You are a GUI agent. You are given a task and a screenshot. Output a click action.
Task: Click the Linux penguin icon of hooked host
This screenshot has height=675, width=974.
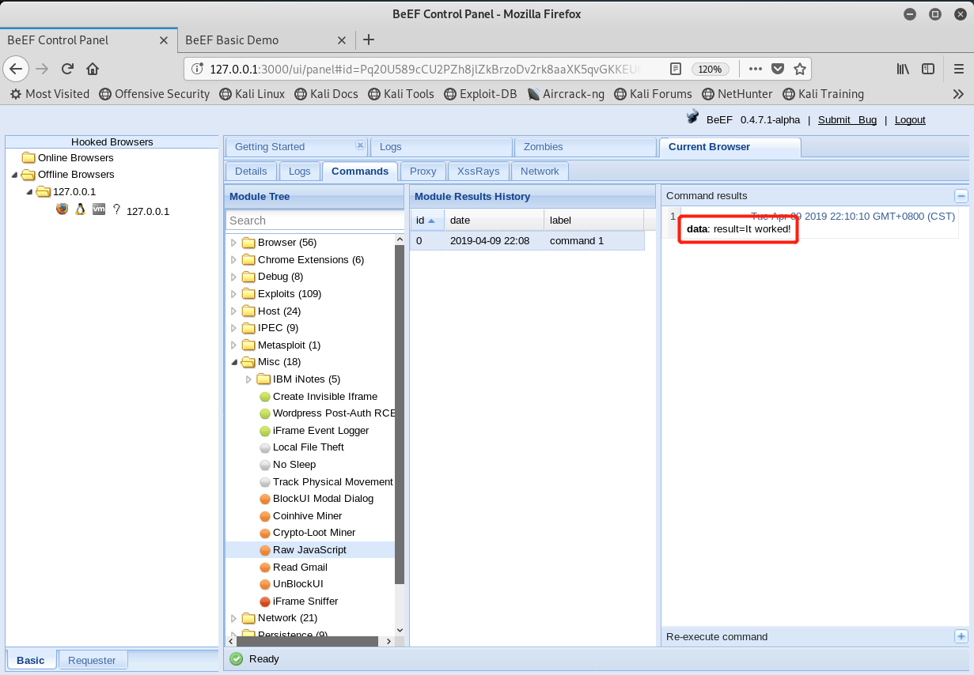pos(80,209)
